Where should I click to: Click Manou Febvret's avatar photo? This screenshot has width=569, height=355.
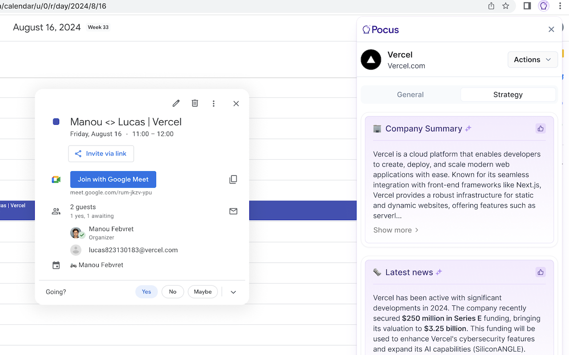point(76,233)
